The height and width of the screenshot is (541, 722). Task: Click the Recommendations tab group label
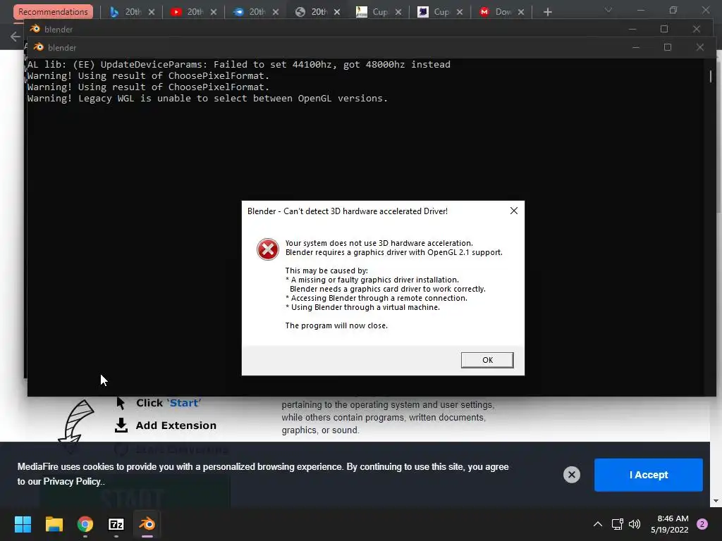pyautogui.click(x=53, y=12)
